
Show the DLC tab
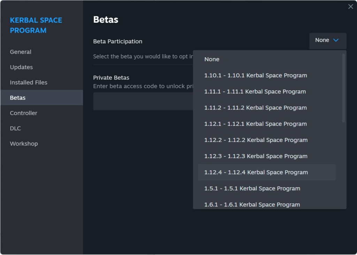[42, 128]
